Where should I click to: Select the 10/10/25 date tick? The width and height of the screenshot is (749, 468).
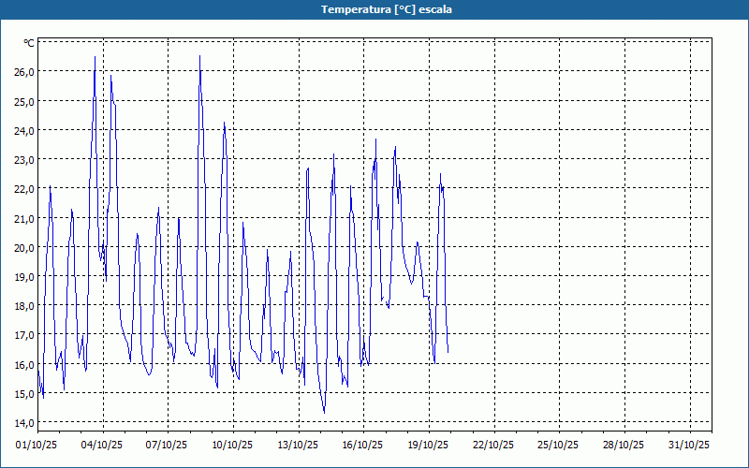click(232, 445)
